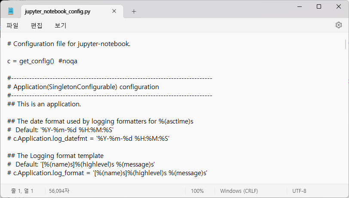Click the vertical scrollbar thumb
349x198 pixels.
pyautogui.click(x=346, y=44)
